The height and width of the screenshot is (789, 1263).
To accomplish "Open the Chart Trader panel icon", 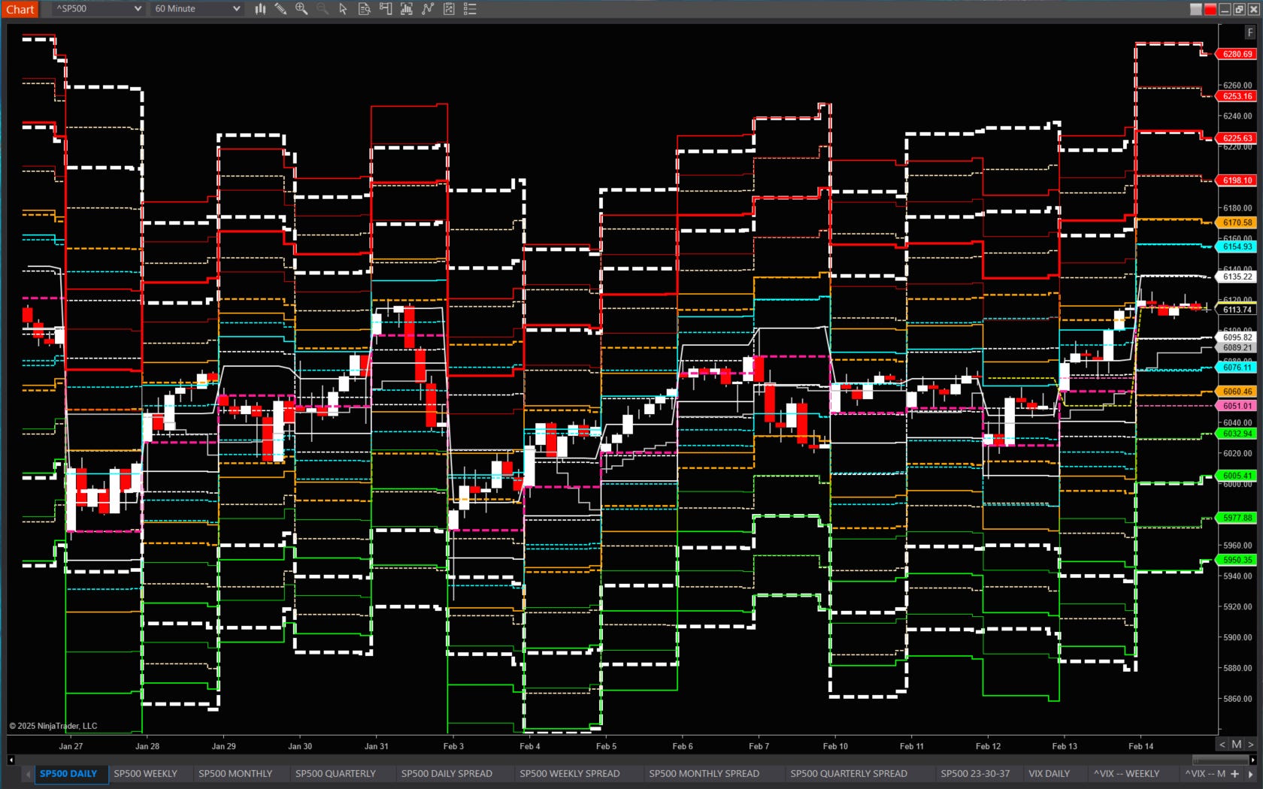I will point(386,9).
